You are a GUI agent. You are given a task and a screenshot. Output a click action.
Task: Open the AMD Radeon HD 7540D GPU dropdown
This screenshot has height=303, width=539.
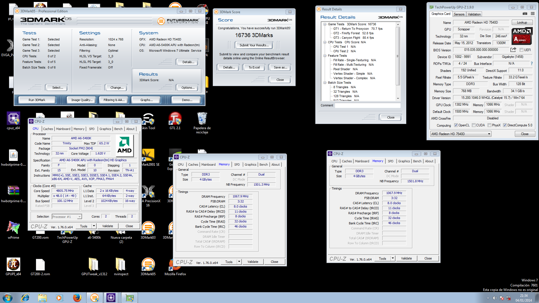click(461, 134)
